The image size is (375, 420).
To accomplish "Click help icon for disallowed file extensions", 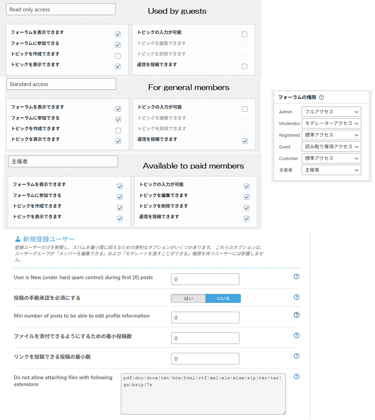I will point(297,376).
